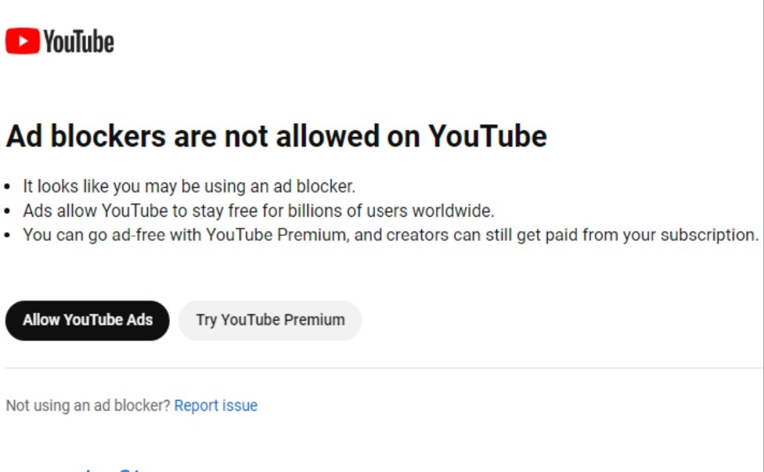This screenshot has width=764, height=472.
Task: Click the bullet dot before 'Ads allow YouTube'
Action: point(7,211)
